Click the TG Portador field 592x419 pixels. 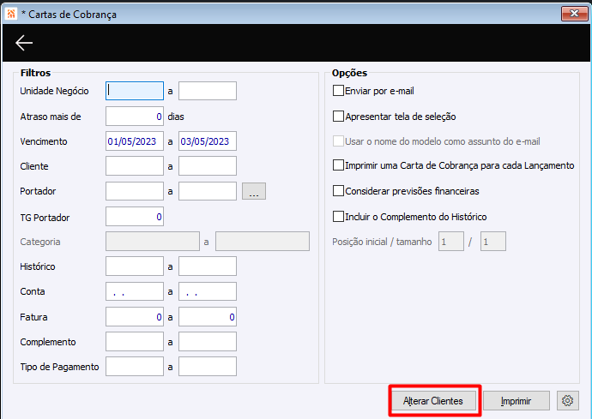coord(135,217)
